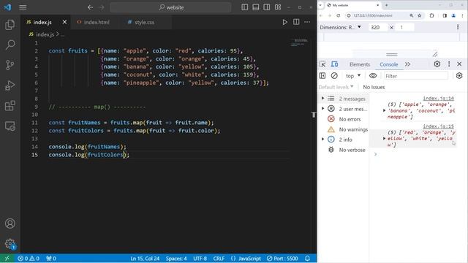Bookmark this page with star icon
Image resolution: width=468 pixels, height=263 pixels.
pos(419,15)
